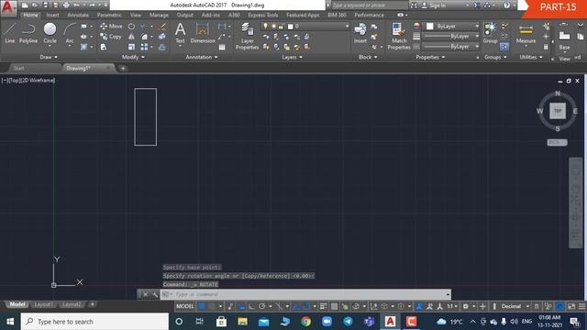This screenshot has height=330, width=587.
Task: Expand the Properties panel
Action: [430, 57]
